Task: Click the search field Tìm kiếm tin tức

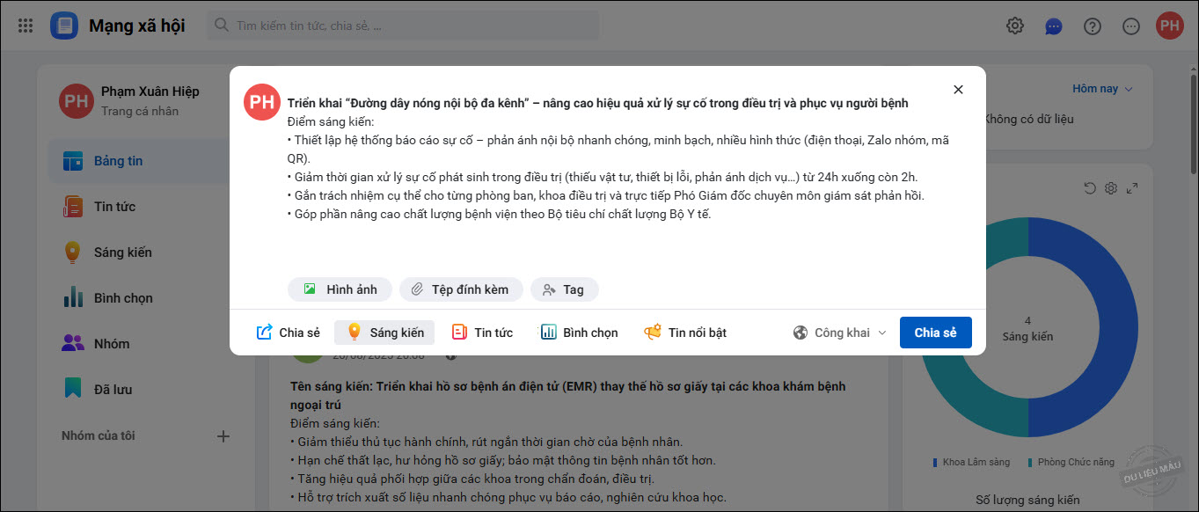Action: pos(403,26)
